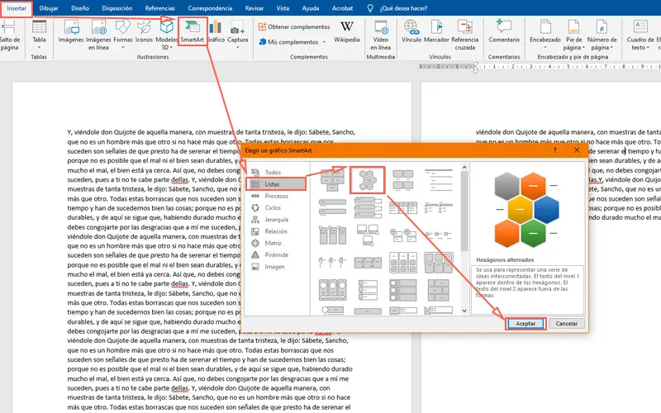
Task: Choose the Jerarquía SmartArt category
Action: 277,220
